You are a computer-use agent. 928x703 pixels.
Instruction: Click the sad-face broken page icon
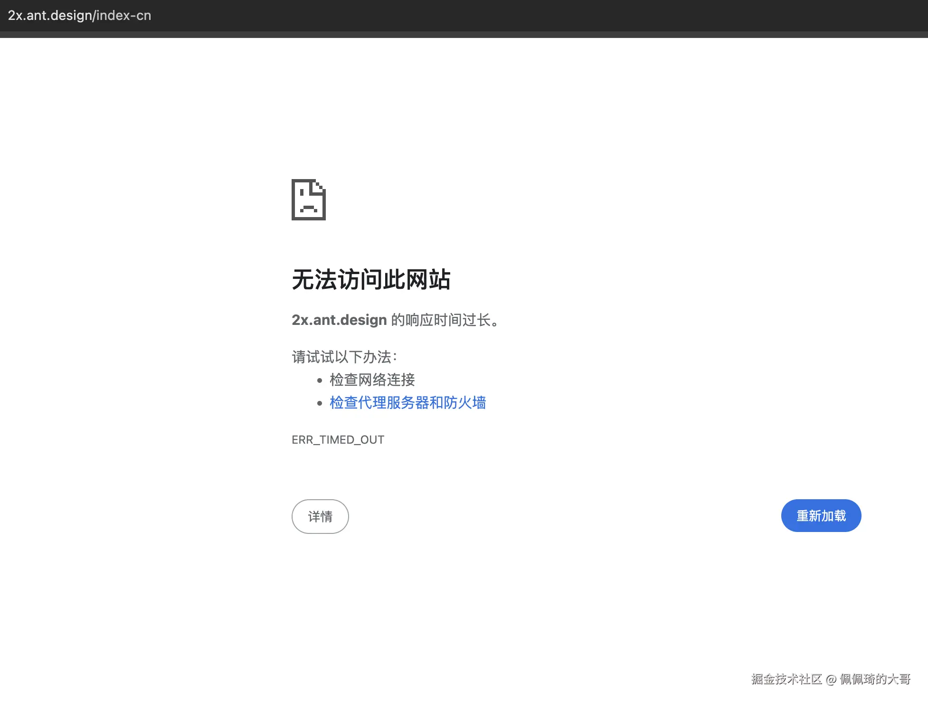(x=308, y=200)
